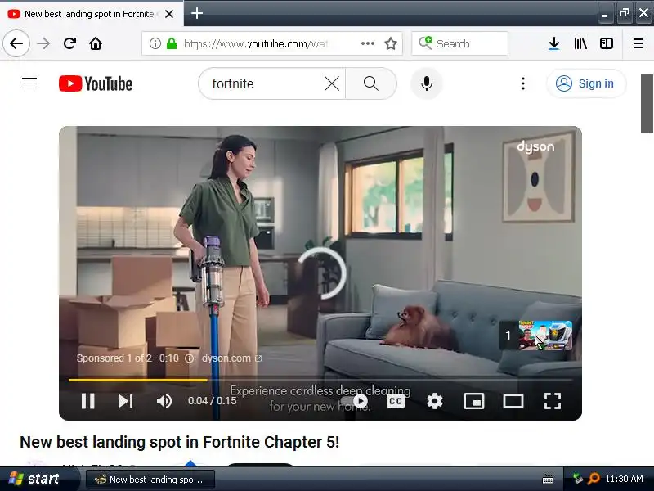Click the 0:04 / 0:15 time display
The height and width of the screenshot is (491, 654).
[212, 401]
